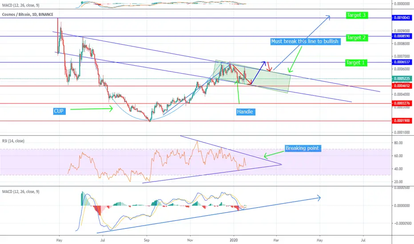Click the red 0.0001900 price tag
Viewport: 414px width, 244px height.
402,121
